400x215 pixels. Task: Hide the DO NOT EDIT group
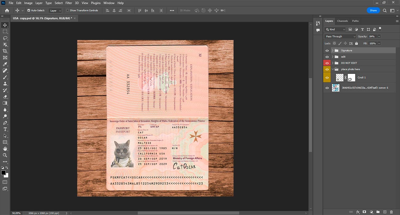coord(327,63)
